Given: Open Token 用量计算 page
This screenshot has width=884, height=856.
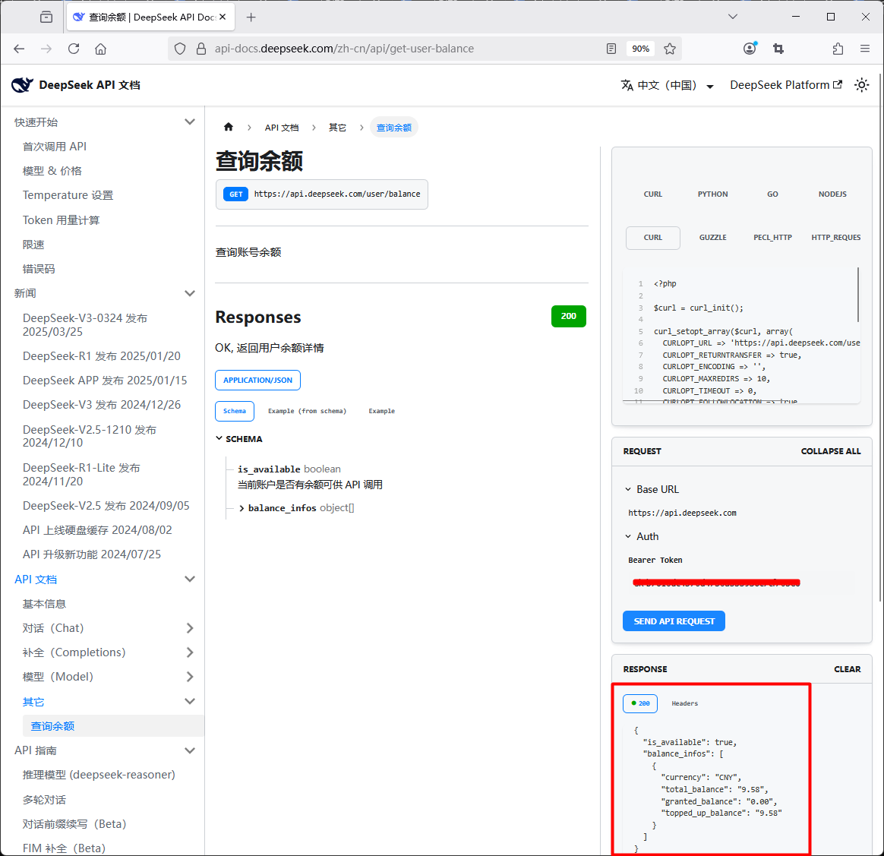Looking at the screenshot, I should (x=61, y=220).
